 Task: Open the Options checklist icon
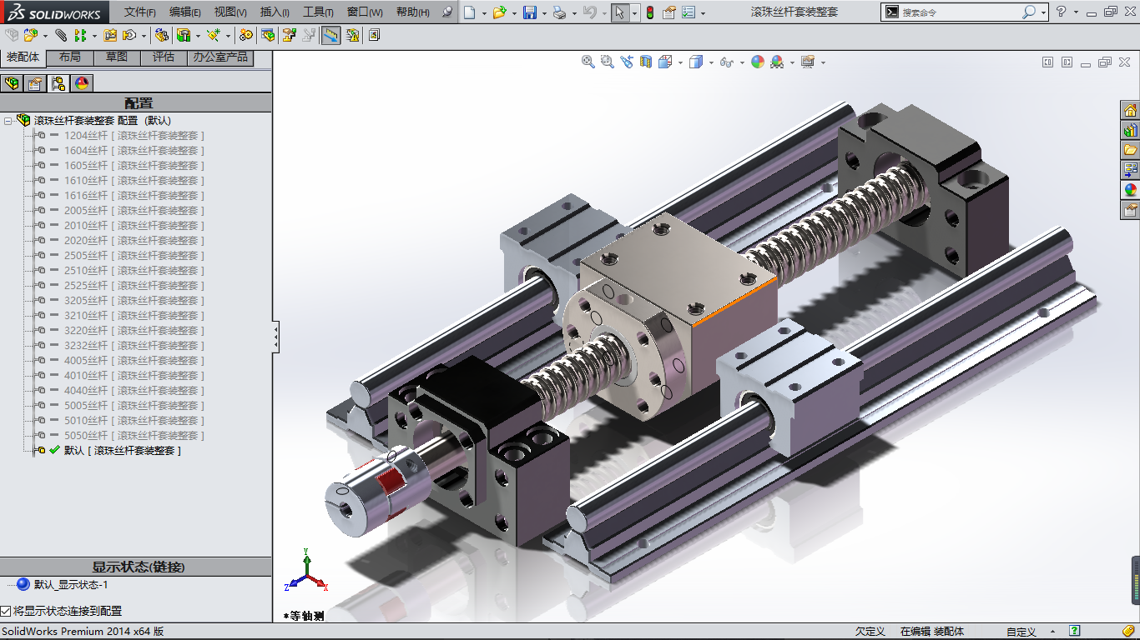(x=688, y=12)
